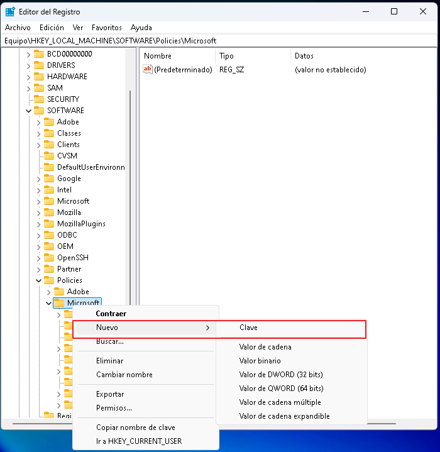Open the Edición menu
Screen dimensions: 440x452
tap(52, 28)
